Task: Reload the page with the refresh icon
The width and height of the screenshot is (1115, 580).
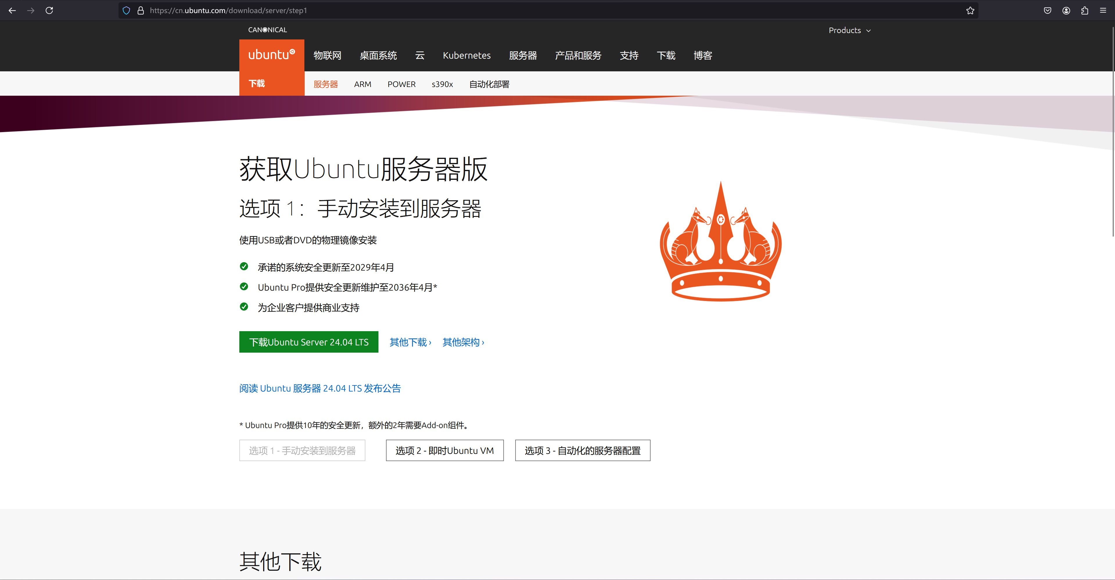Action: tap(49, 10)
